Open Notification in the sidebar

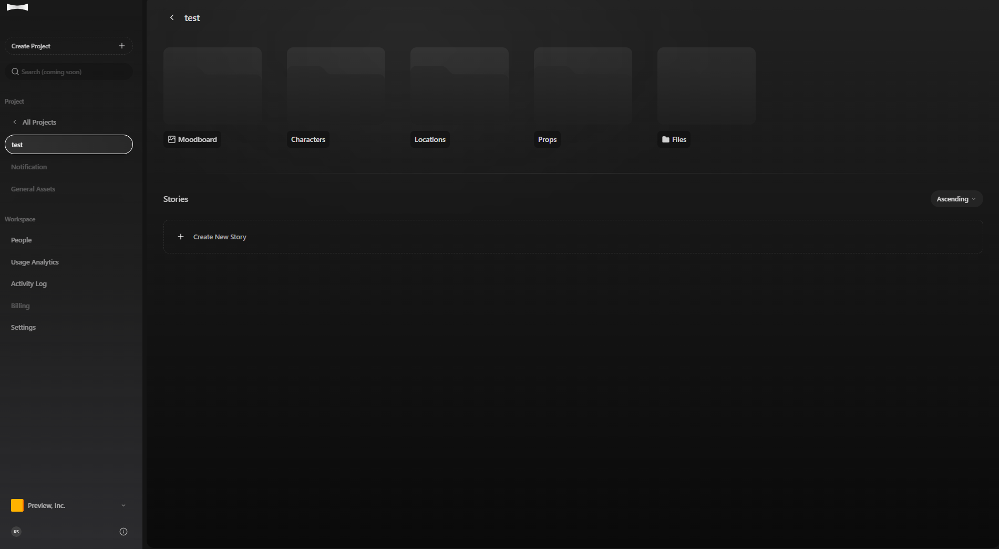pyautogui.click(x=29, y=167)
